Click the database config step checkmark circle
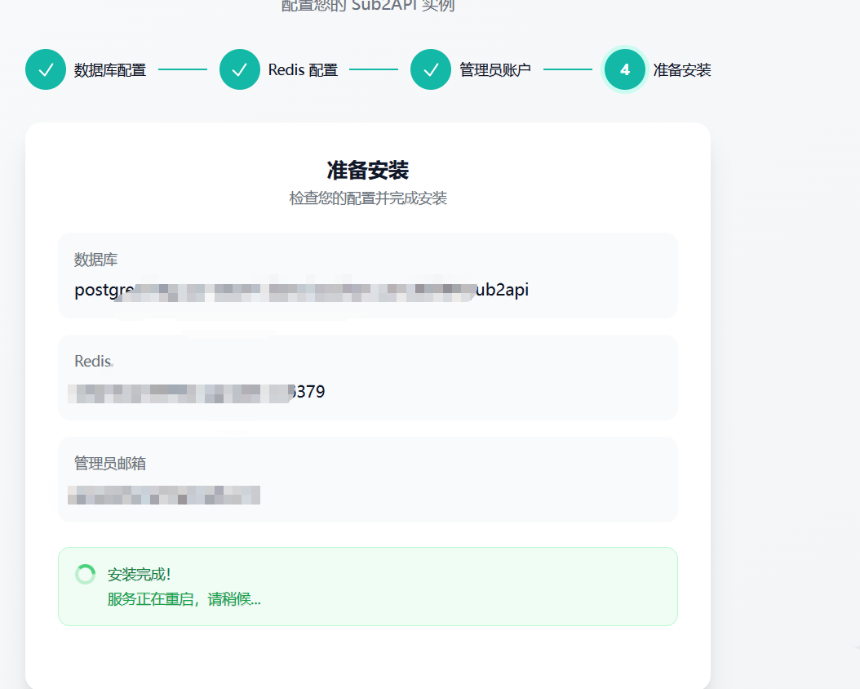The image size is (860, 689). point(46,69)
